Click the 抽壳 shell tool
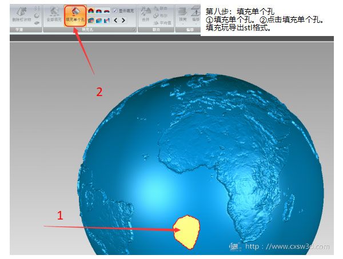343x259 pixels. click(182, 15)
